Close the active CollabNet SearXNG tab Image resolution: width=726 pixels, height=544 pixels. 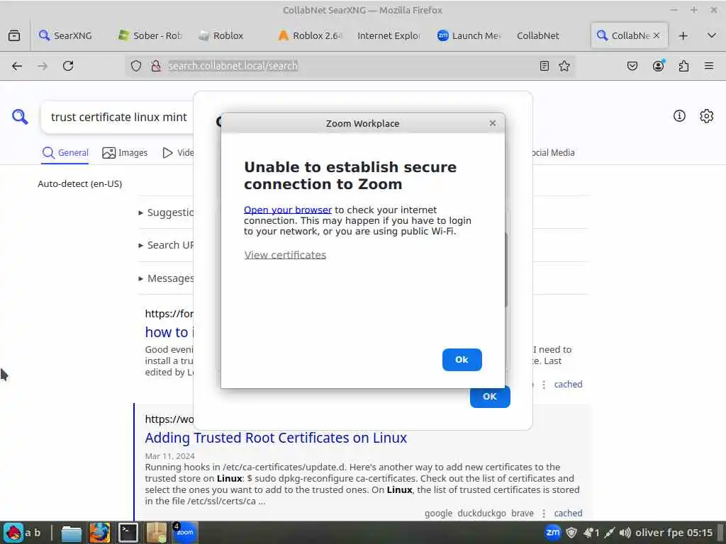click(x=657, y=35)
